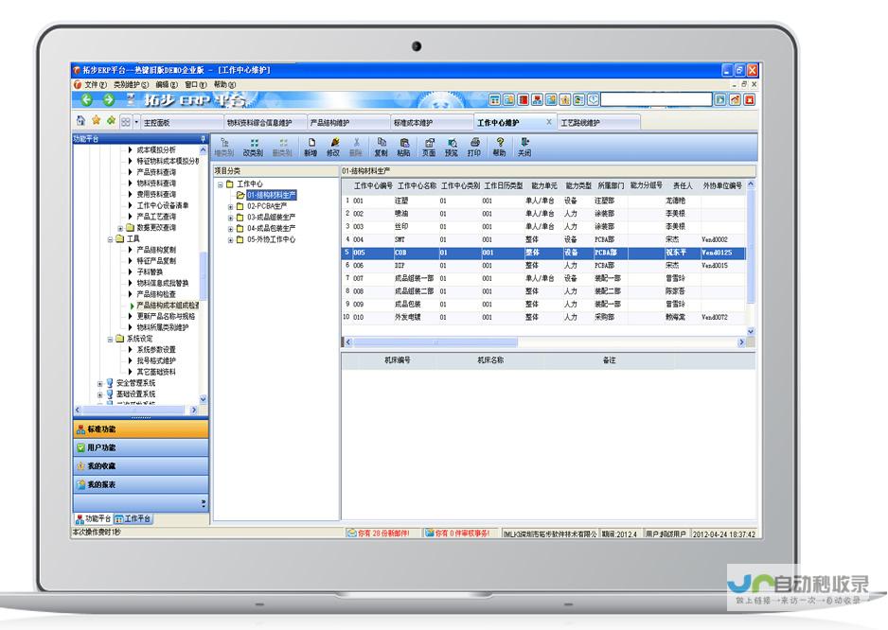Pin the 功能平台 panel with pushpin icon
The width and height of the screenshot is (888, 630).
(203, 139)
